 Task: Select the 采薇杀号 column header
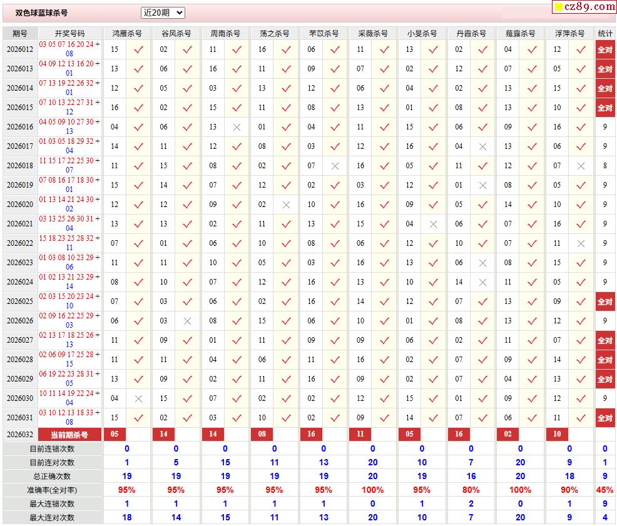(x=373, y=33)
